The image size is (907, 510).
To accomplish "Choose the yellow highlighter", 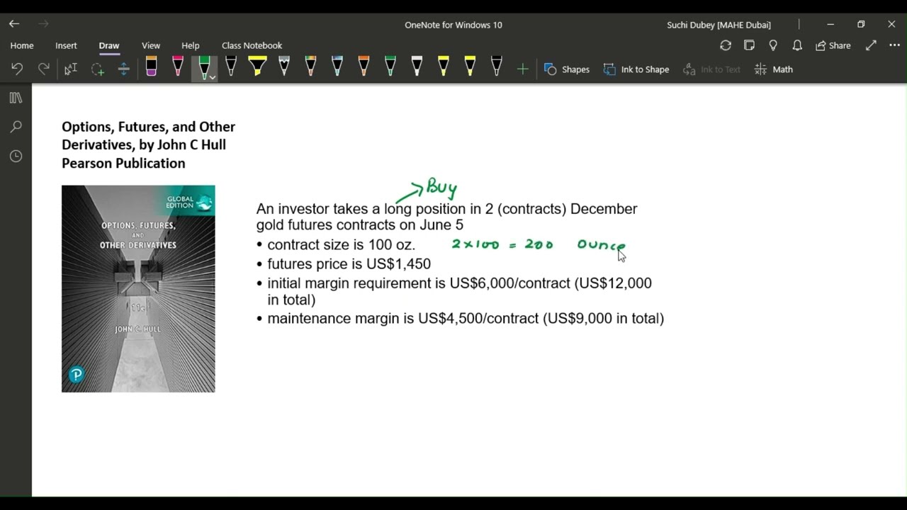I will [x=257, y=67].
